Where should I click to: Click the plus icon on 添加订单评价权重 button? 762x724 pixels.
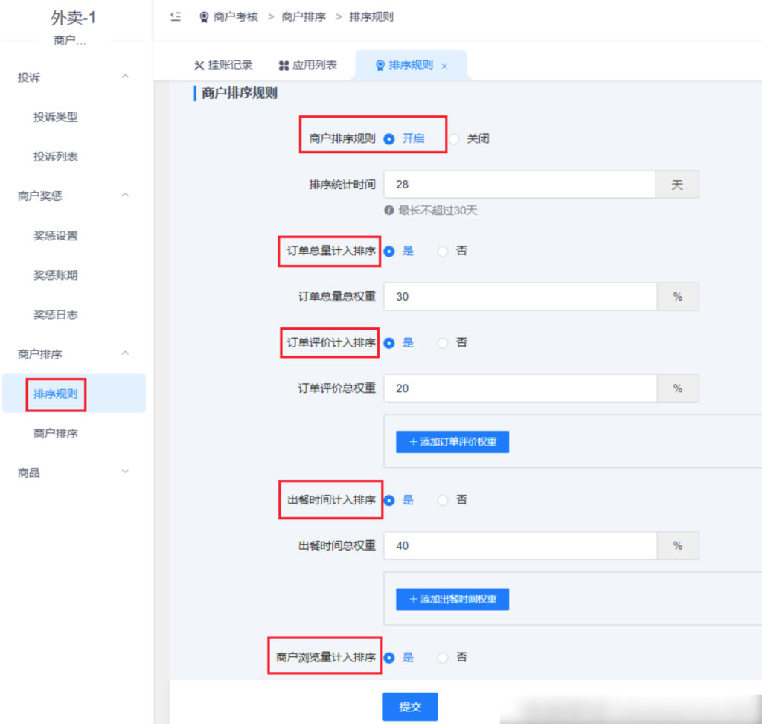tap(414, 441)
